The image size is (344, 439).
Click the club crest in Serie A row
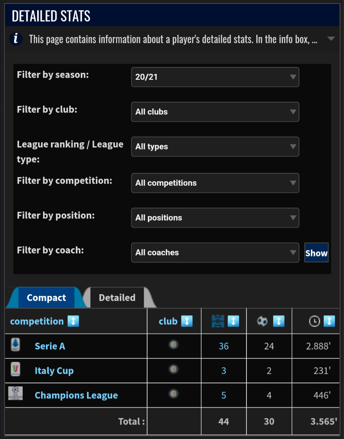click(x=174, y=345)
